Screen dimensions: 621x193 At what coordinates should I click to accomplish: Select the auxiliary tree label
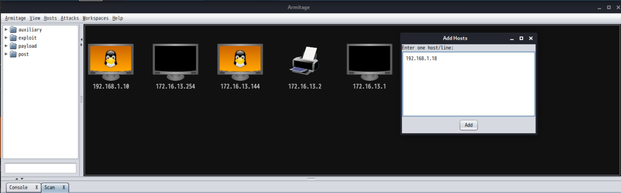tap(30, 29)
